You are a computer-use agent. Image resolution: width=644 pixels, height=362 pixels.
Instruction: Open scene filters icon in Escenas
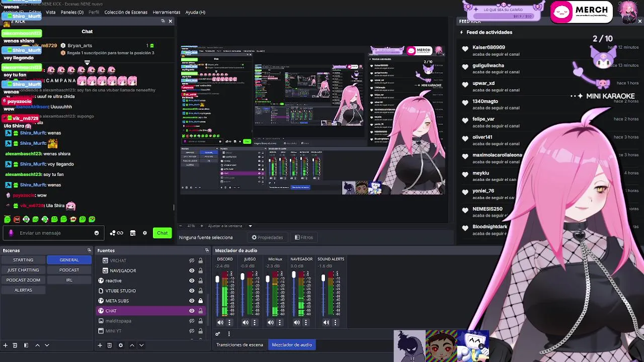point(26,345)
